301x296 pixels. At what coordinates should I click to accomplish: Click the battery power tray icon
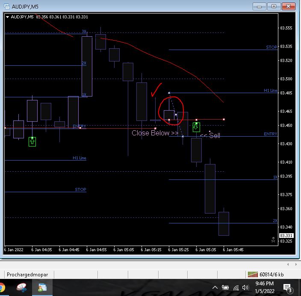pyautogui.click(x=225, y=287)
